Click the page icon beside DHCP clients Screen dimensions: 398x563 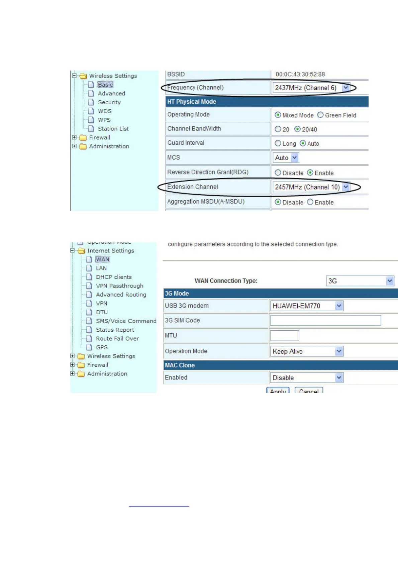(89, 277)
